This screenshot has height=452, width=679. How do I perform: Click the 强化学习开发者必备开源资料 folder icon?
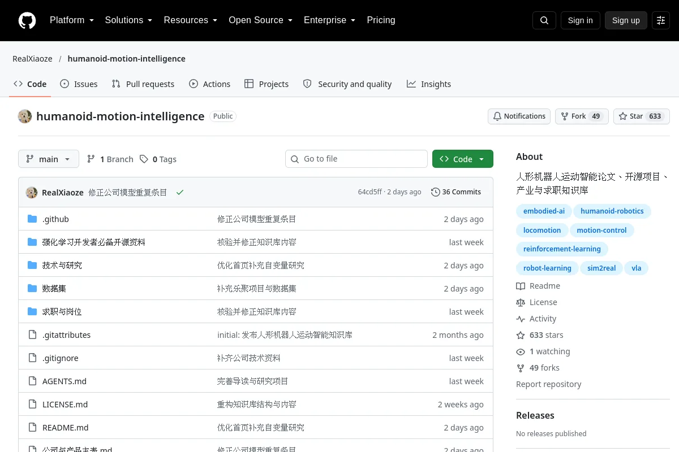(32, 242)
